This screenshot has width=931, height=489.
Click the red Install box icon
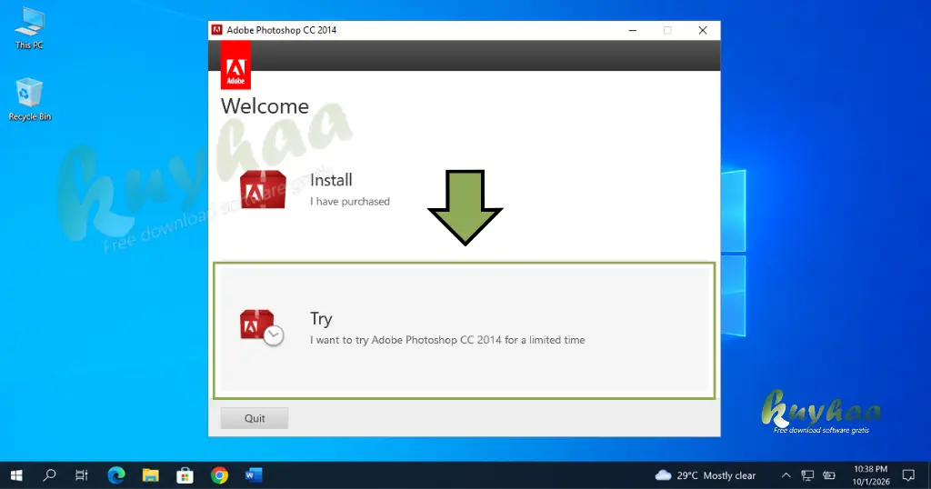263,189
